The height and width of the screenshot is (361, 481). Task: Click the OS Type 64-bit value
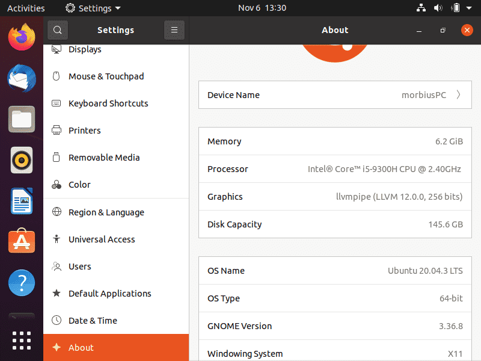point(451,298)
